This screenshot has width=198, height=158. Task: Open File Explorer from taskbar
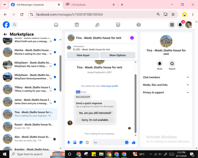(101, 154)
